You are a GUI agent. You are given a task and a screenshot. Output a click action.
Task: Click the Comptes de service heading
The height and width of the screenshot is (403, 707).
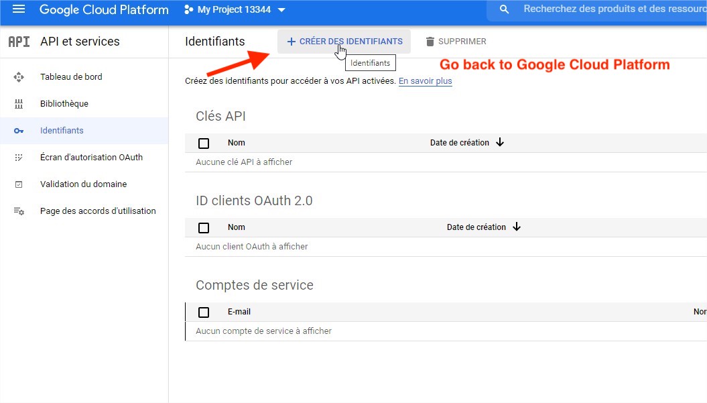[x=254, y=285]
